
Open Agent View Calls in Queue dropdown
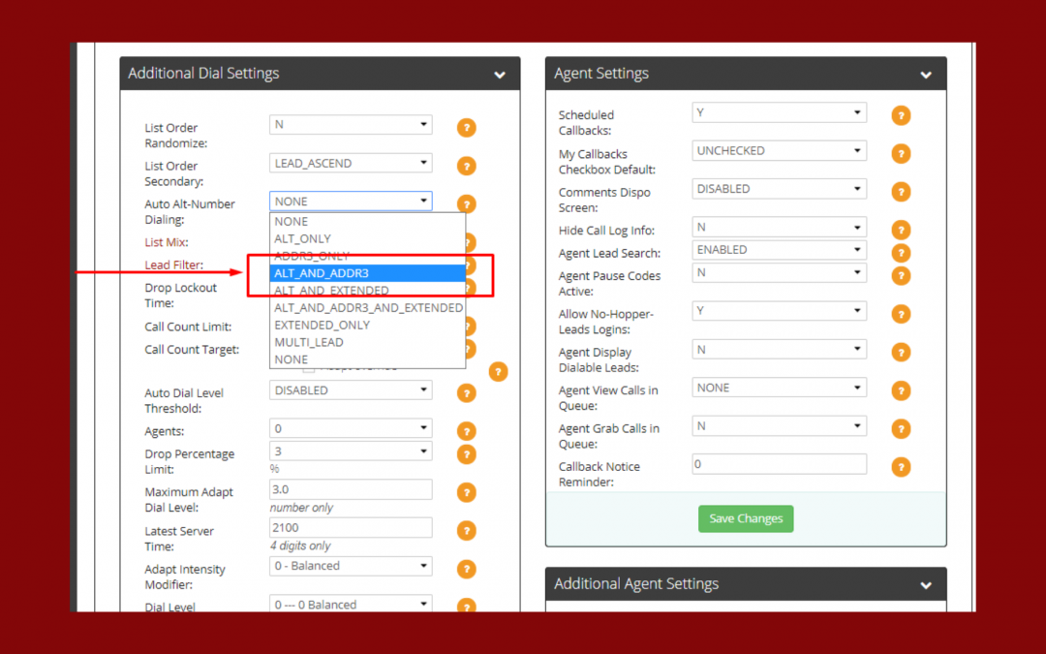(x=779, y=388)
